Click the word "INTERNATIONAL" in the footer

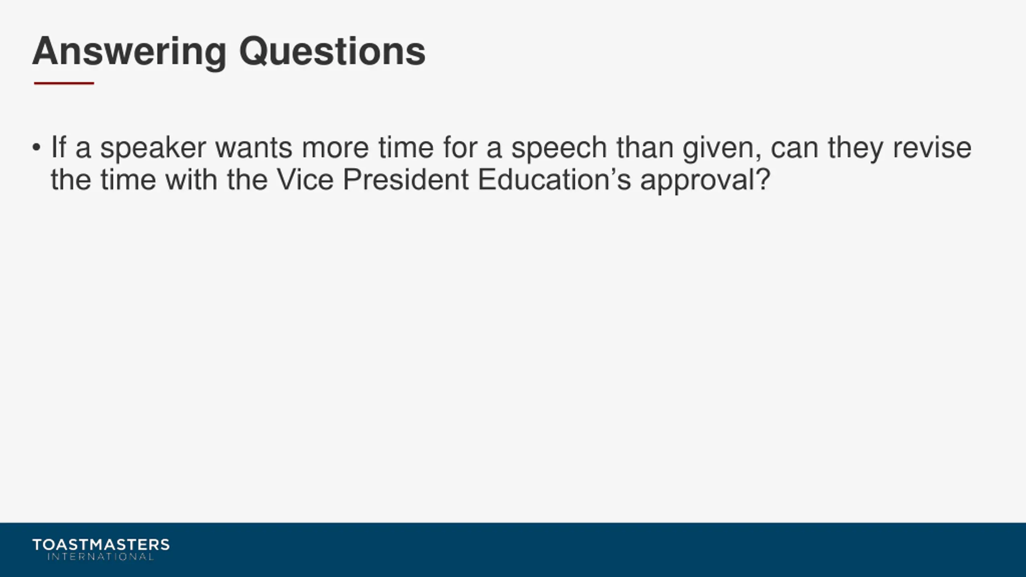pos(101,557)
